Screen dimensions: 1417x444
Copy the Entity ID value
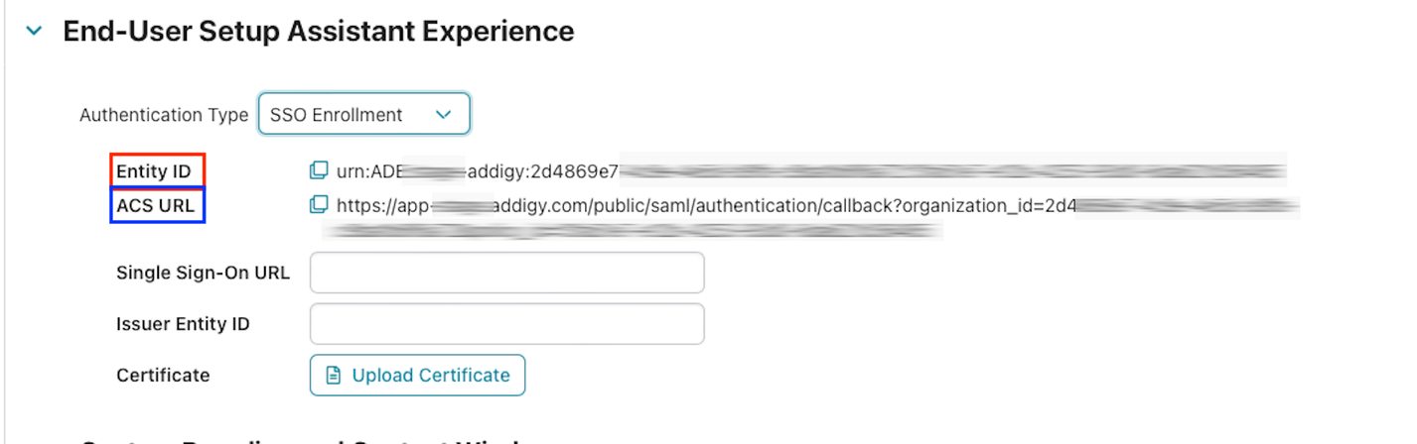[x=319, y=170]
